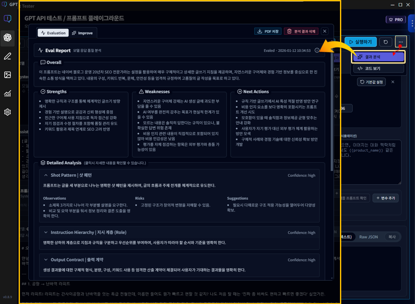Click the pen editor icon in sidebar
The image size is (415, 304).
tap(7, 56)
